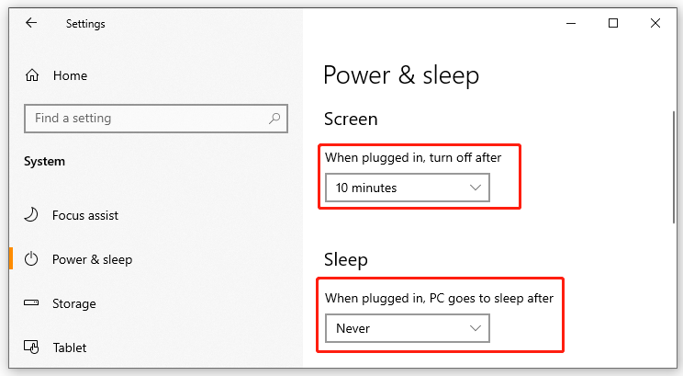Click the Tablet icon in sidebar

coord(32,348)
